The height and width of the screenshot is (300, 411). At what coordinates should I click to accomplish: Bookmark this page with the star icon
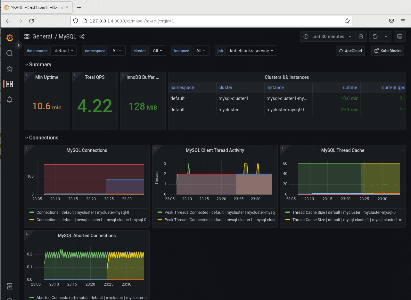[x=347, y=21]
